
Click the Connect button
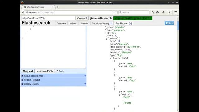coord(82,18)
